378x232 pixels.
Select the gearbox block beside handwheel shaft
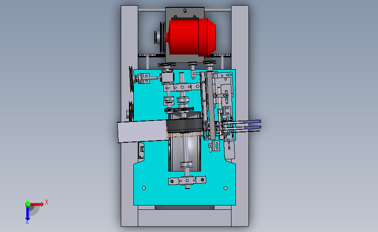(167, 77)
